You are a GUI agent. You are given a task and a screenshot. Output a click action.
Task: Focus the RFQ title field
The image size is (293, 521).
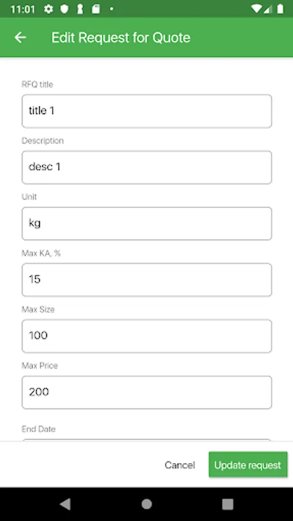(x=146, y=111)
